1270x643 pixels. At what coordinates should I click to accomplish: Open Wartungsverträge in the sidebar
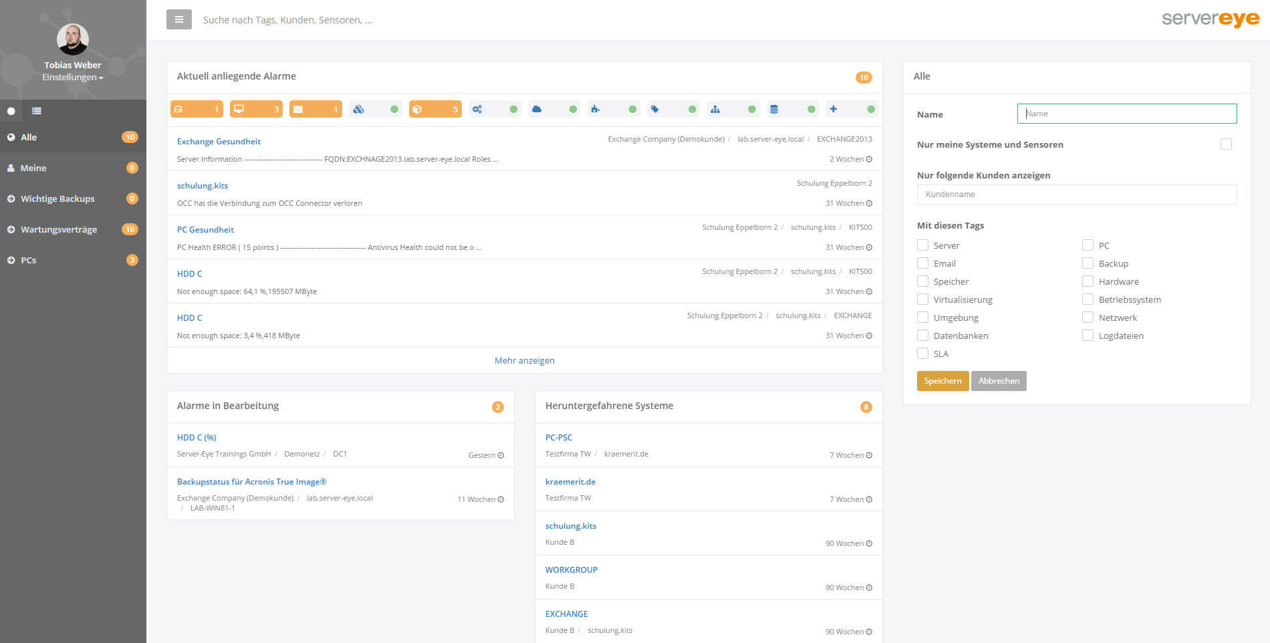pos(59,229)
